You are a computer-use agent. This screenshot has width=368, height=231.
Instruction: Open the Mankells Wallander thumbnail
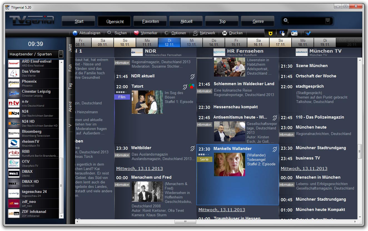(230, 164)
